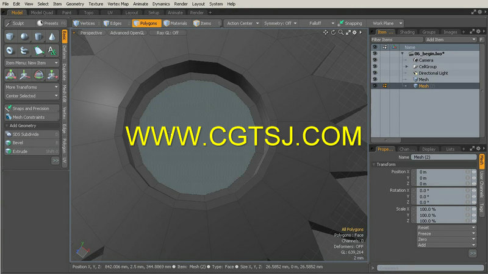
Task: Open the Vertex Map menu
Action: [x=118, y=4]
